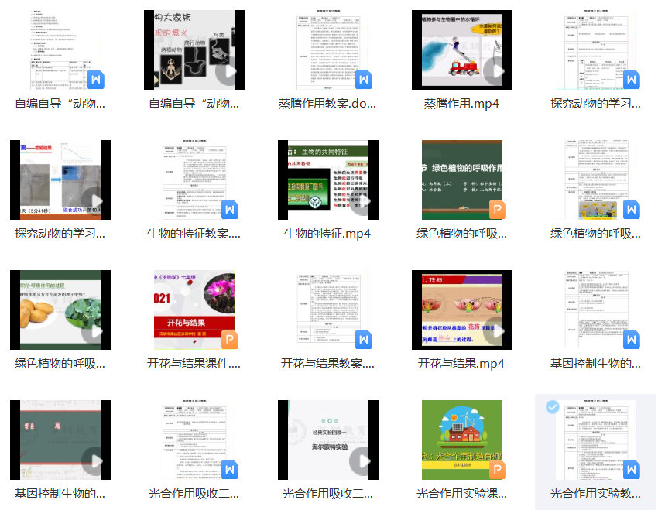
Task: Click the 生物的特征.mp4 file name
Action: click(x=327, y=233)
